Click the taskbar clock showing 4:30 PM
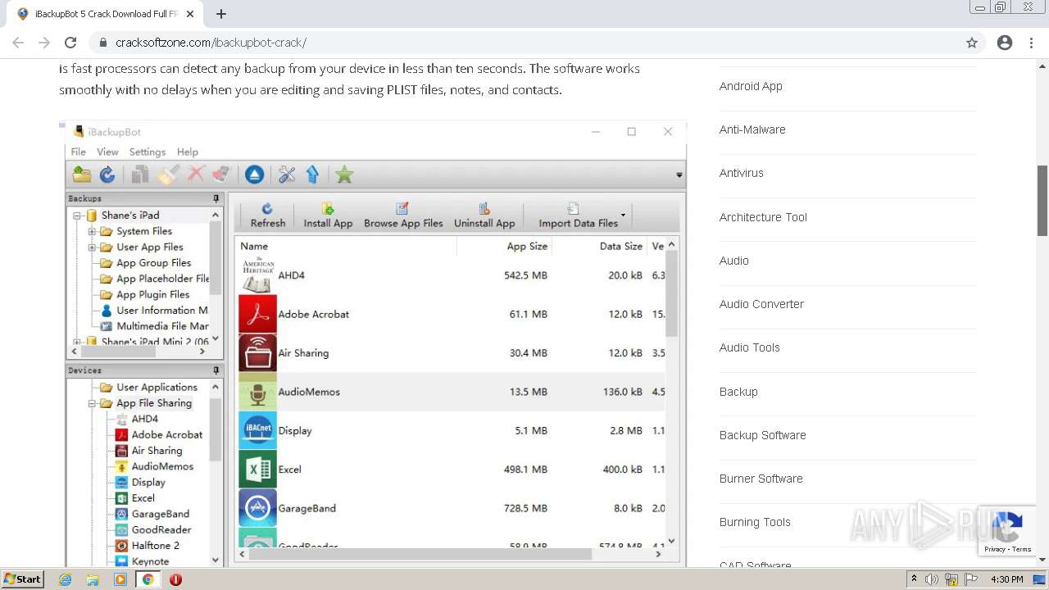 1006,579
